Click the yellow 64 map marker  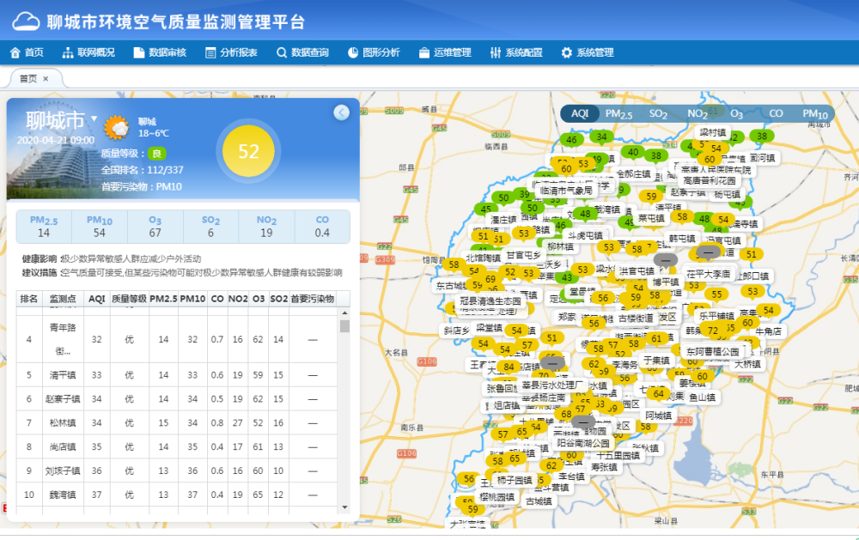coord(659,394)
